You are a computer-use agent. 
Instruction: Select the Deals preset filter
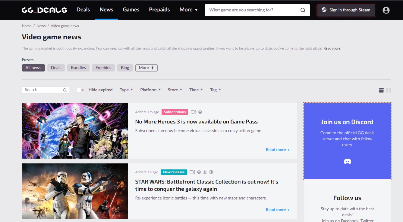coord(56,68)
